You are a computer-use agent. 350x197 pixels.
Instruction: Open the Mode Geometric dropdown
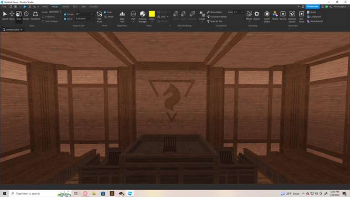click(x=56, y=12)
